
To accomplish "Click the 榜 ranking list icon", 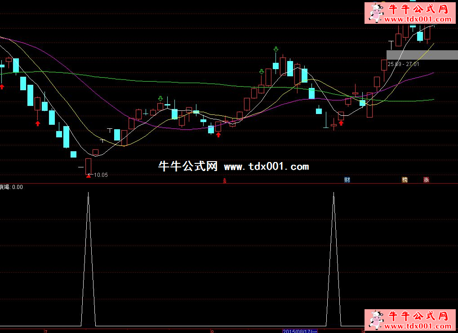I will click(405, 180).
